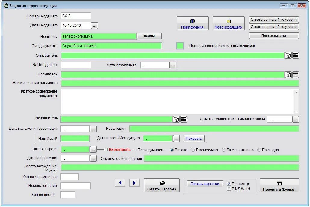Open the Приложения attachments button
310x207 pixels.
[192, 23]
